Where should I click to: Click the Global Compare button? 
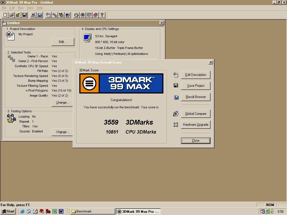(196, 114)
